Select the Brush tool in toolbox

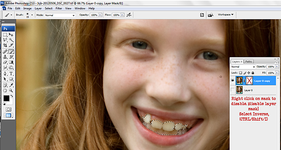pos(11,51)
